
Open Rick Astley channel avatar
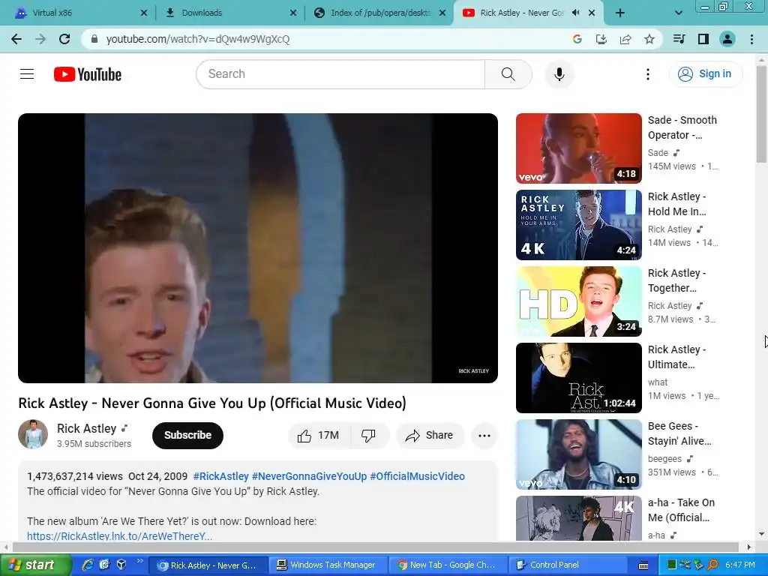pyautogui.click(x=33, y=434)
